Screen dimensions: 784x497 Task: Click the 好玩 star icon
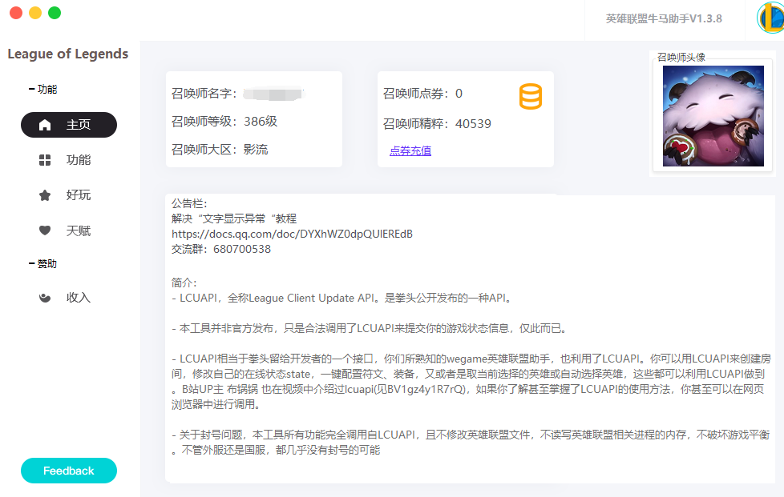(x=46, y=194)
